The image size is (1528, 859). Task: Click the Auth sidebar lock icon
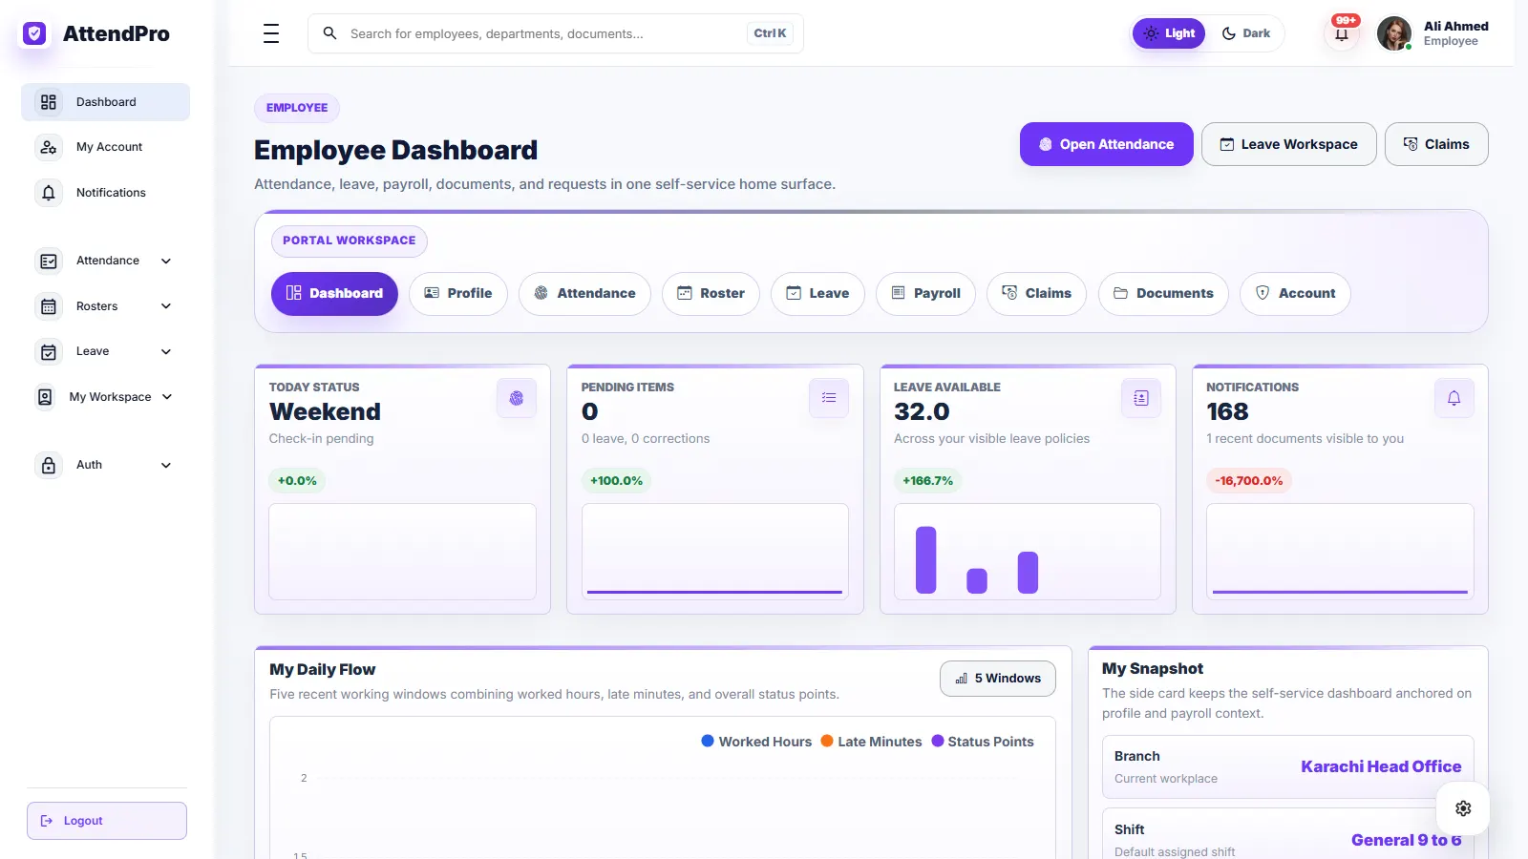[49, 465]
